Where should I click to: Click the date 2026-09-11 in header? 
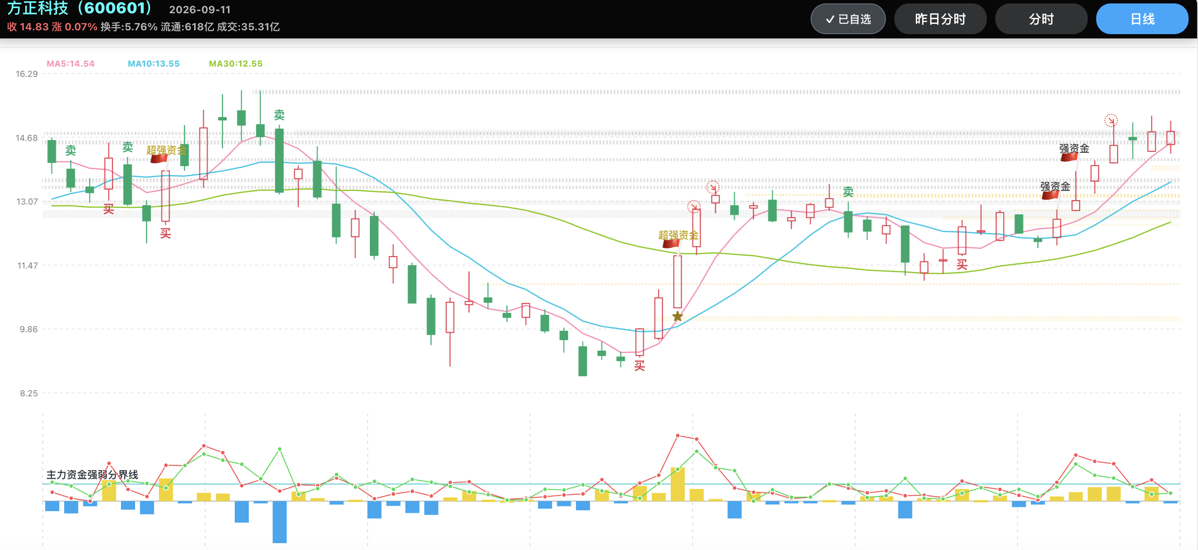(x=200, y=10)
